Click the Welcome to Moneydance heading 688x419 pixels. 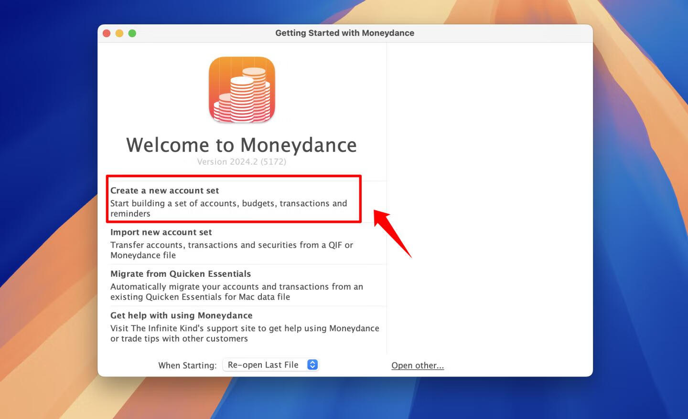242,145
